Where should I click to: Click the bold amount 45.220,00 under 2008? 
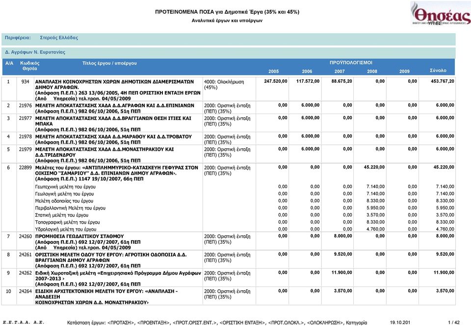point(374,167)
